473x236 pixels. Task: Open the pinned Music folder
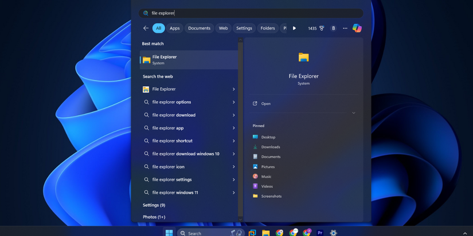click(262, 177)
